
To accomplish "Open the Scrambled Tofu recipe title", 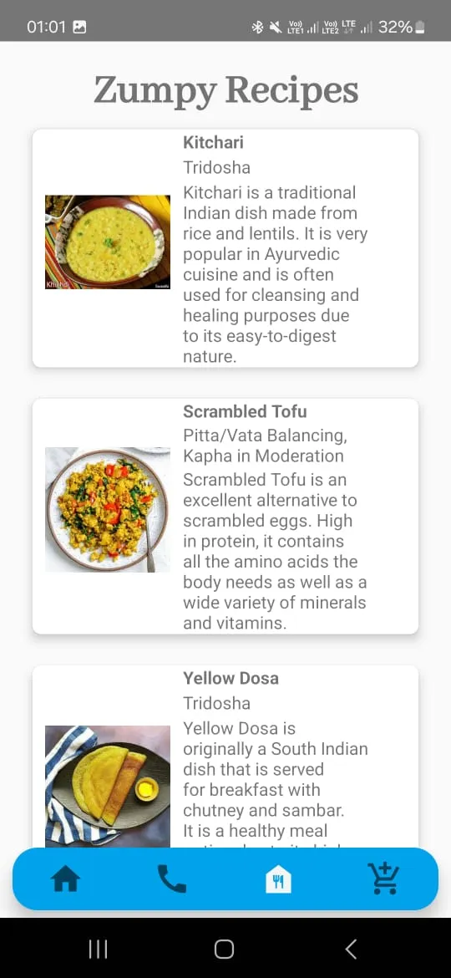I will [245, 411].
